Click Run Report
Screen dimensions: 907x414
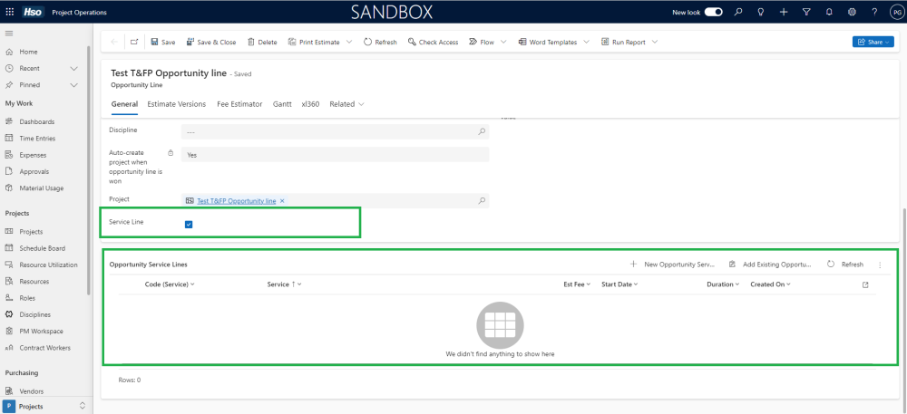[x=623, y=43]
